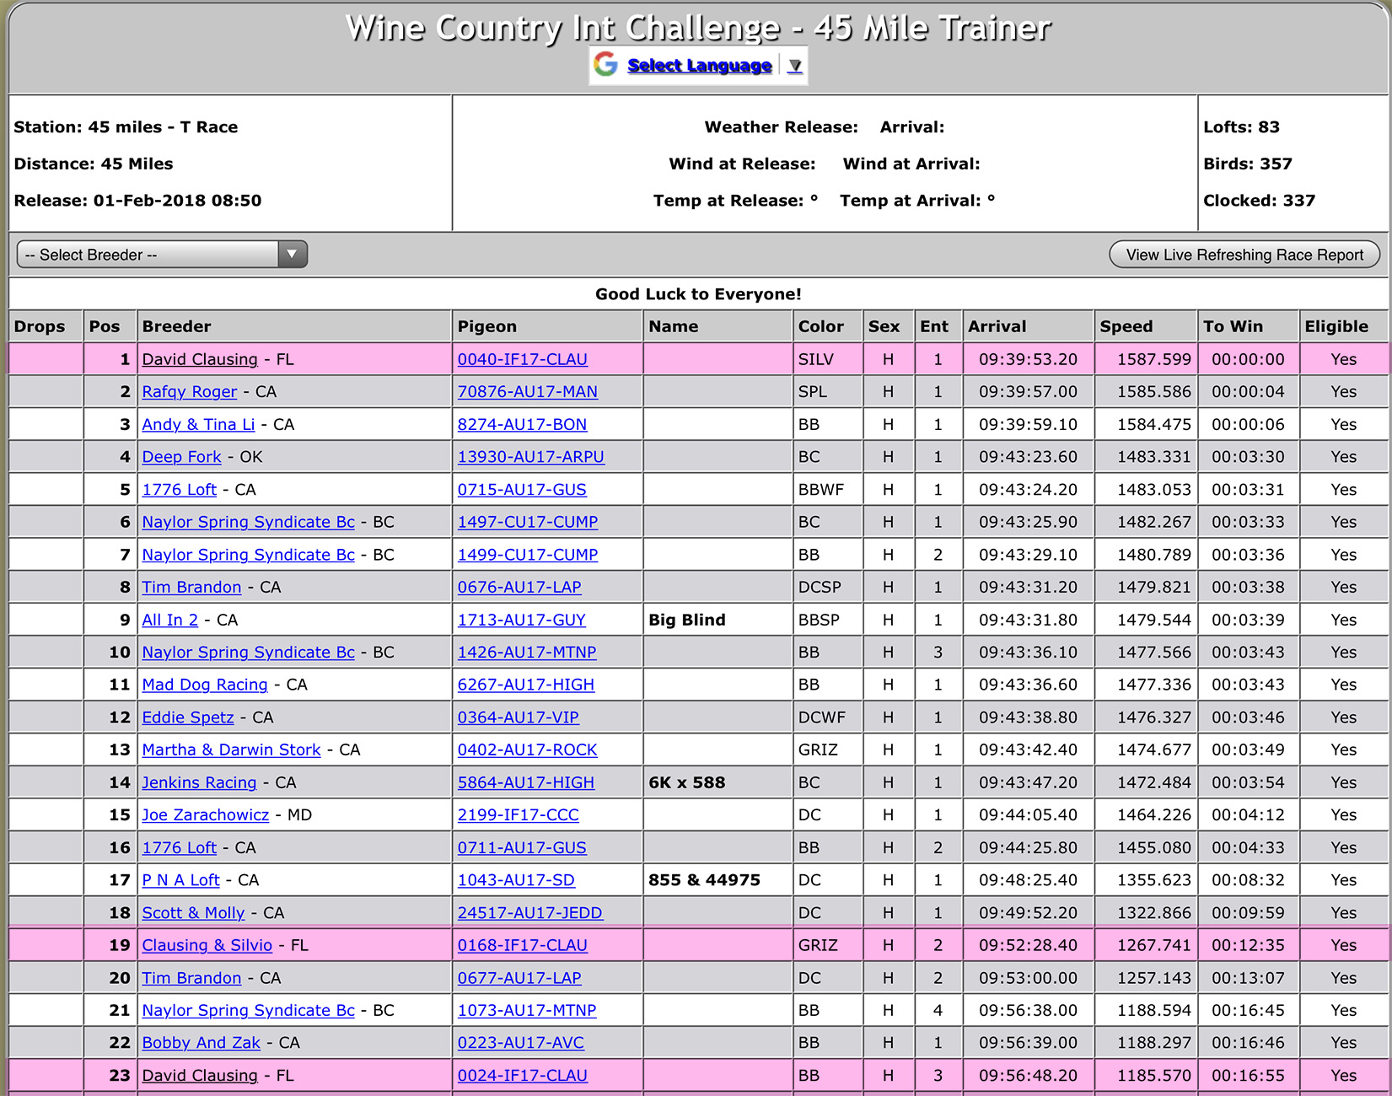The height and width of the screenshot is (1096, 1392).
Task: Click the Rafqy Roger breeder link
Action: point(189,392)
